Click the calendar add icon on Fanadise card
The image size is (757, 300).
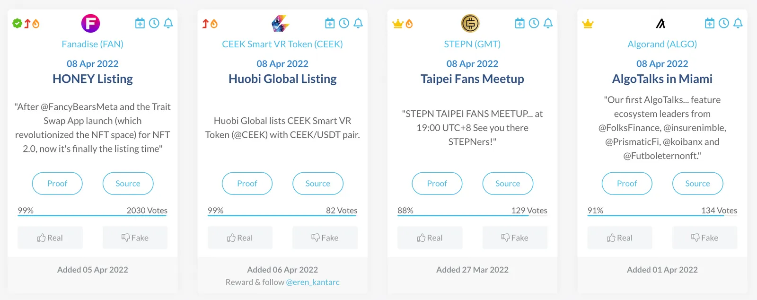[140, 23]
